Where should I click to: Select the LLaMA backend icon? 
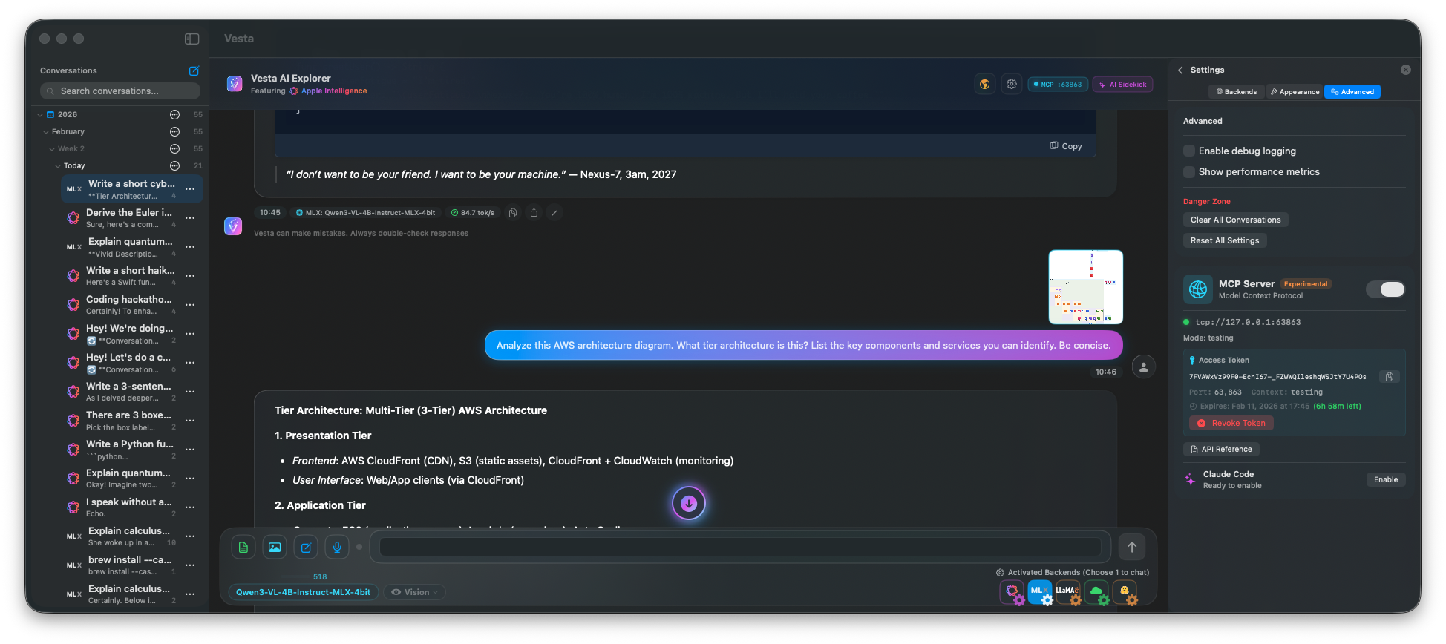(1067, 591)
